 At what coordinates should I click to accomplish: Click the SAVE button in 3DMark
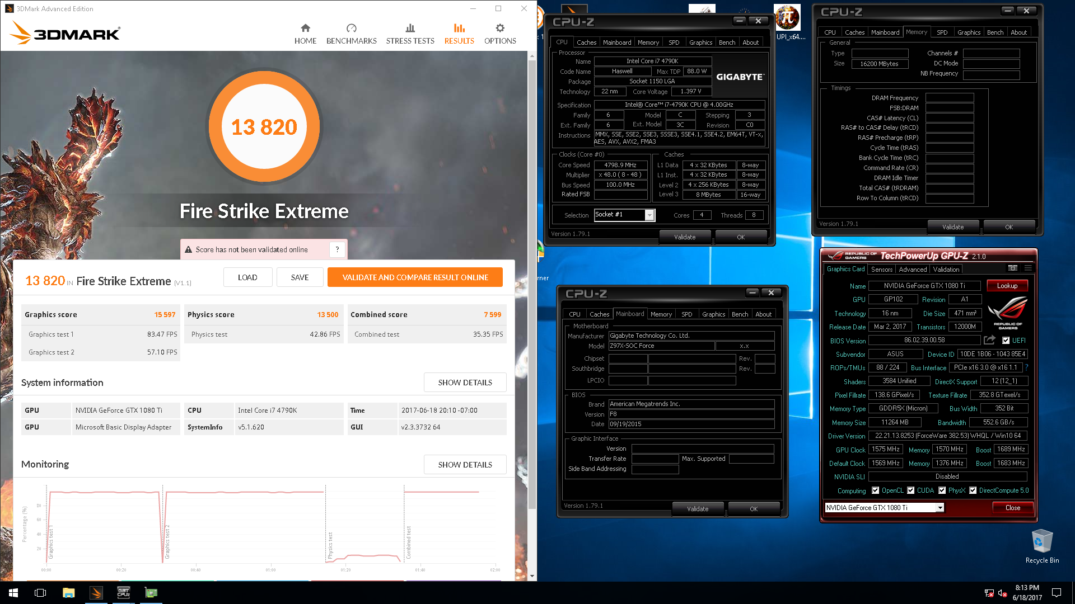coord(300,277)
